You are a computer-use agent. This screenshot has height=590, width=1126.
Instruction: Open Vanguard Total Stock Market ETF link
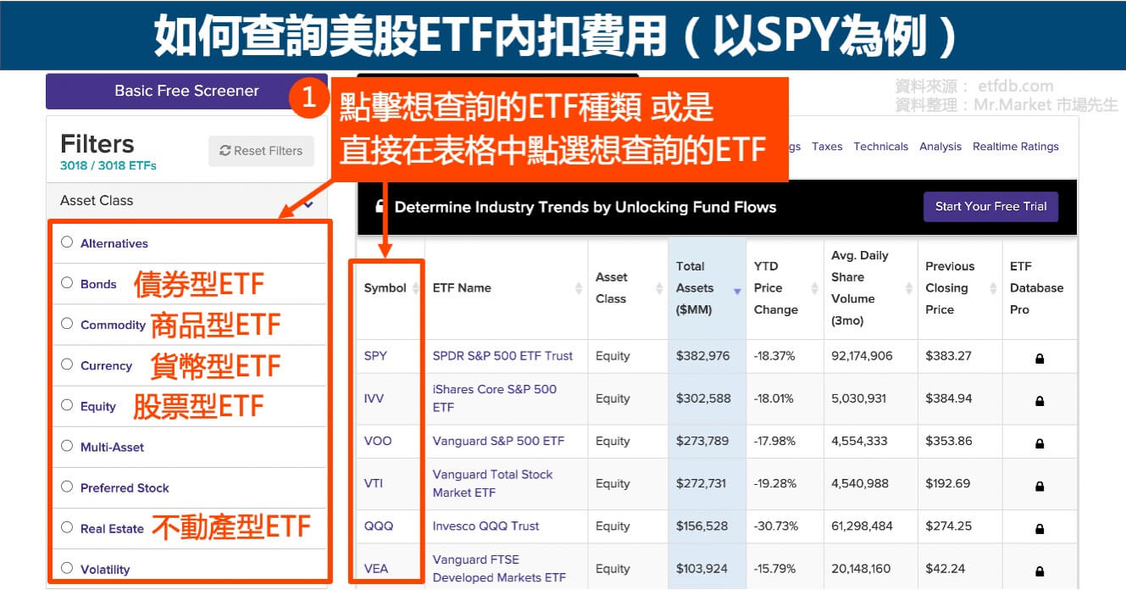point(492,483)
